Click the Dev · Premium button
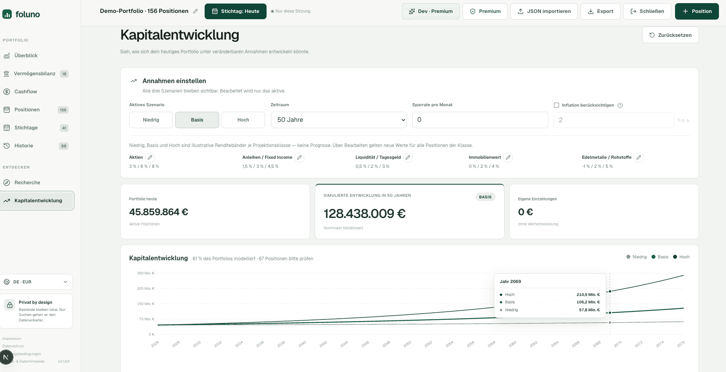This screenshot has height=372, width=726. 430,11
